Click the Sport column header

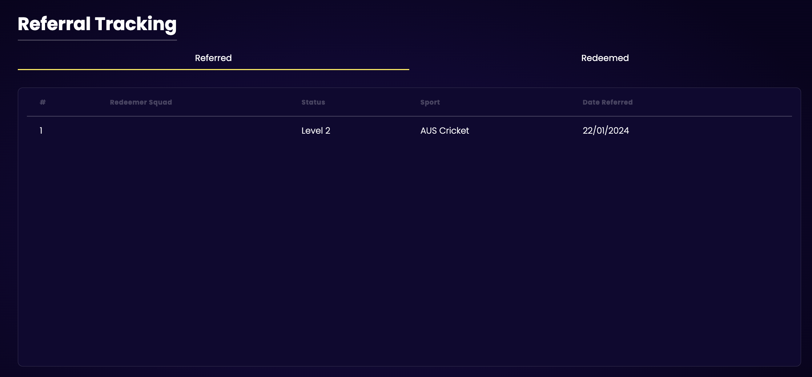[430, 102]
